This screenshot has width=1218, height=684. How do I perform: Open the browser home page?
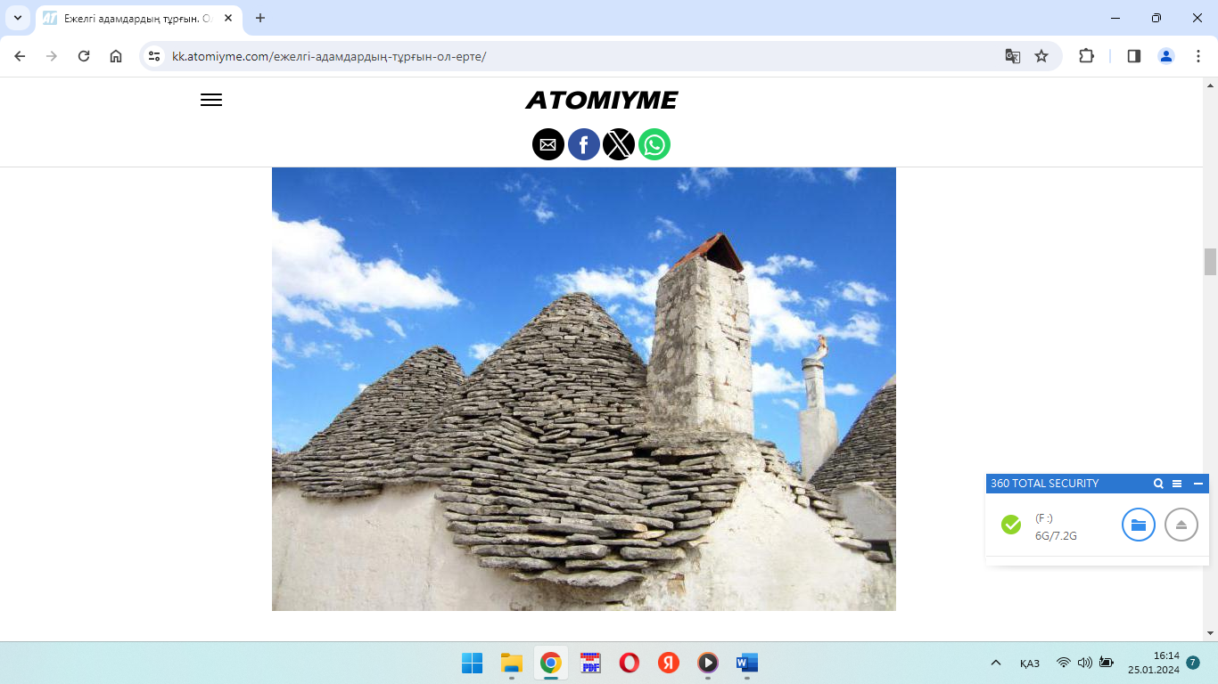coord(116,56)
